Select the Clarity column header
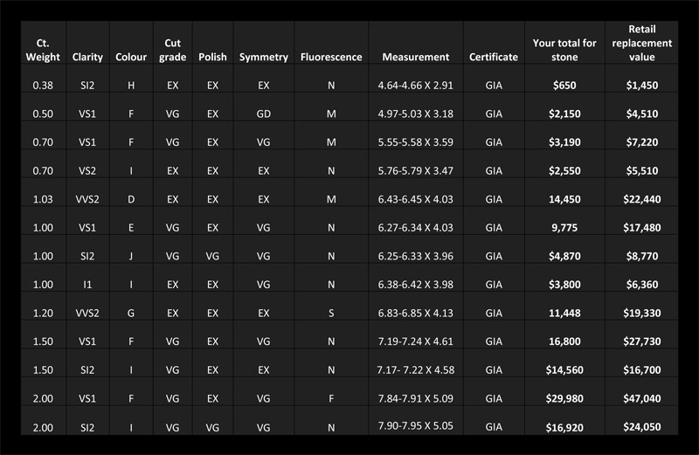Screen dimensions: 699x455 87,57
